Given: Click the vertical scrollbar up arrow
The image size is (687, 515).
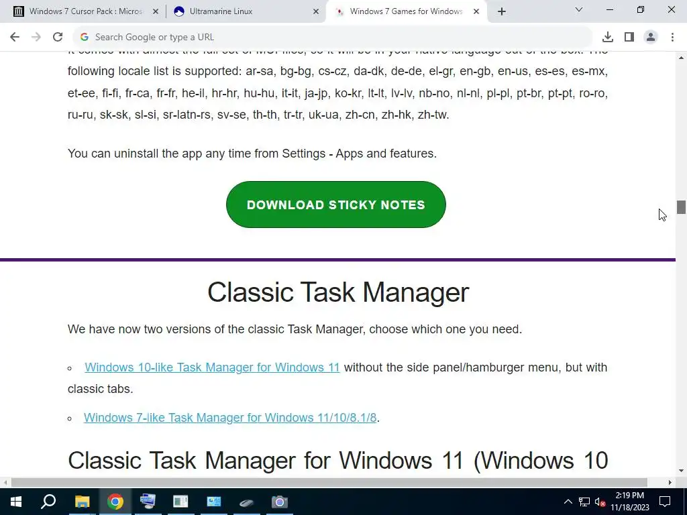Looking at the screenshot, I should pyautogui.click(x=681, y=58).
